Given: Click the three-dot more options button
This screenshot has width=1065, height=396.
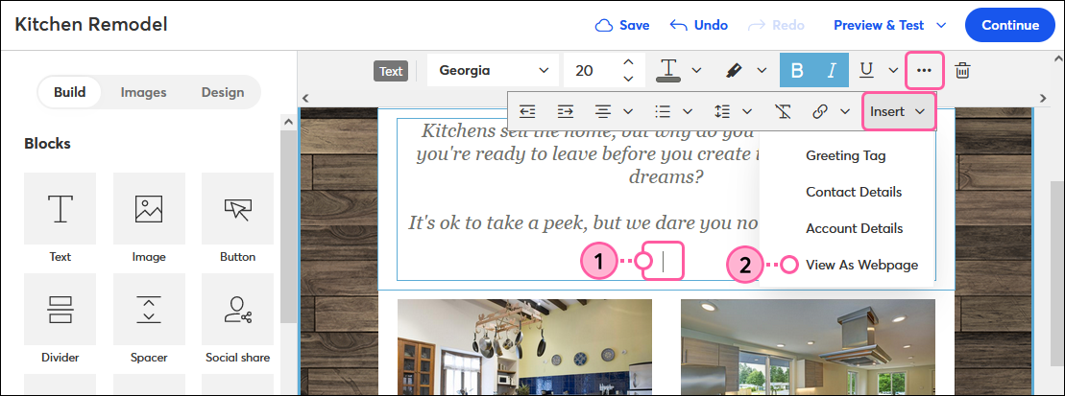Looking at the screenshot, I should [925, 71].
